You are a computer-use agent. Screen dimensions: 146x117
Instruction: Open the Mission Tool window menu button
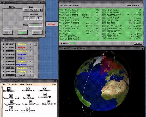(2, 81)
